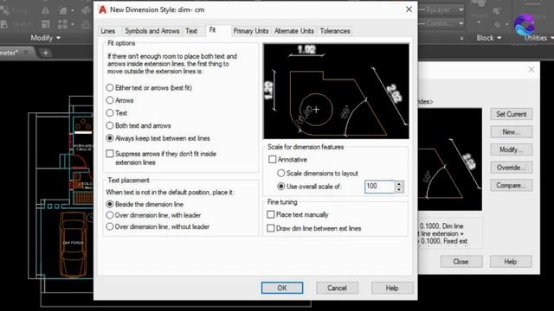This screenshot has height=311, width=554.
Task: Expand the Block panel dropdown
Action: pos(488,38)
